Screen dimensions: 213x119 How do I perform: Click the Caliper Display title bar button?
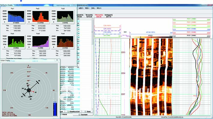coord(57,60)
